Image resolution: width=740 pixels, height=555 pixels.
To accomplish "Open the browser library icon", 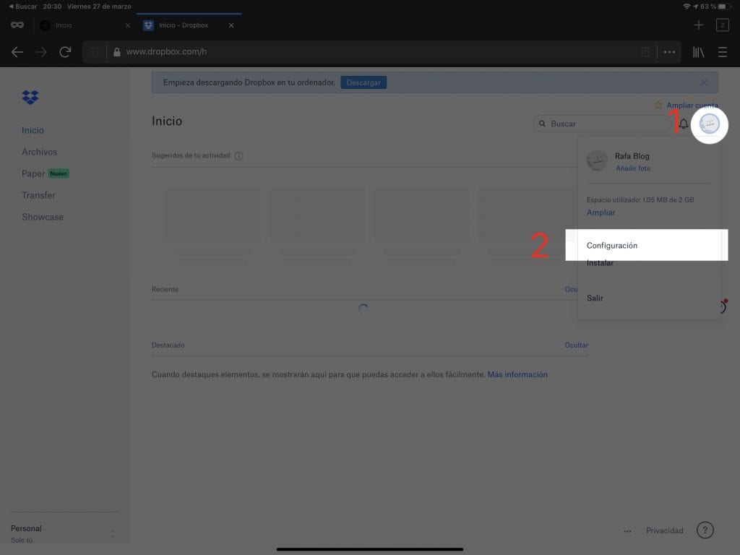I will [699, 52].
